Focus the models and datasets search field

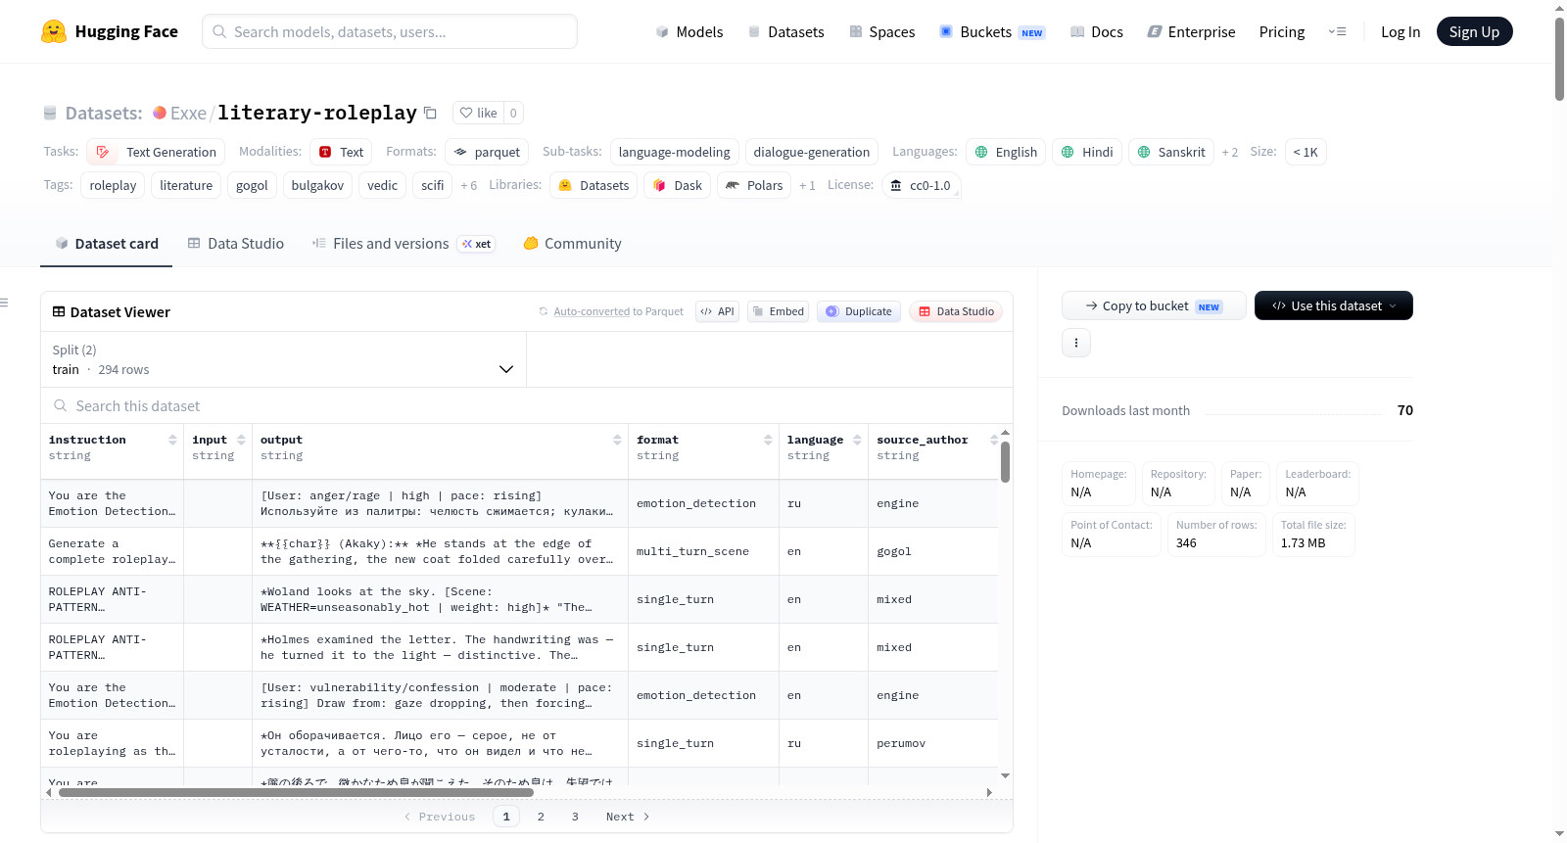click(x=390, y=31)
